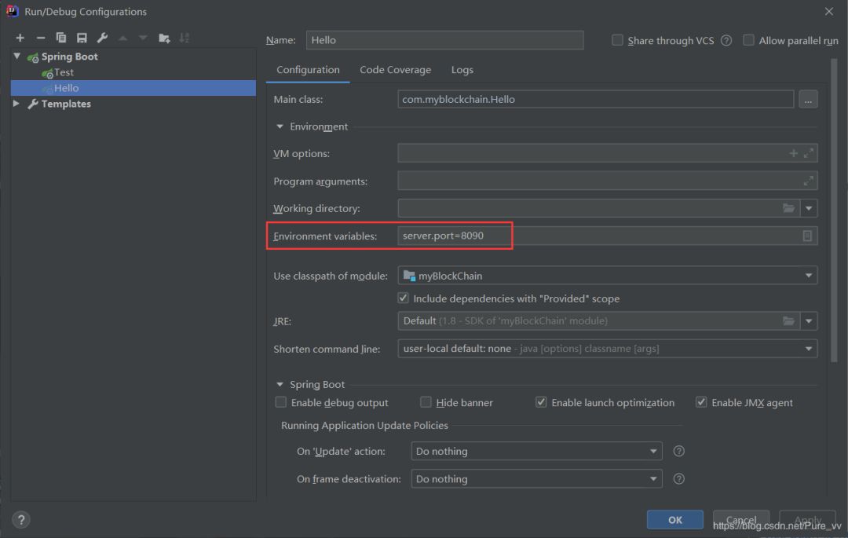Screen dimensions: 848x538
Task: Expand the Templates tree node
Action: (x=16, y=104)
